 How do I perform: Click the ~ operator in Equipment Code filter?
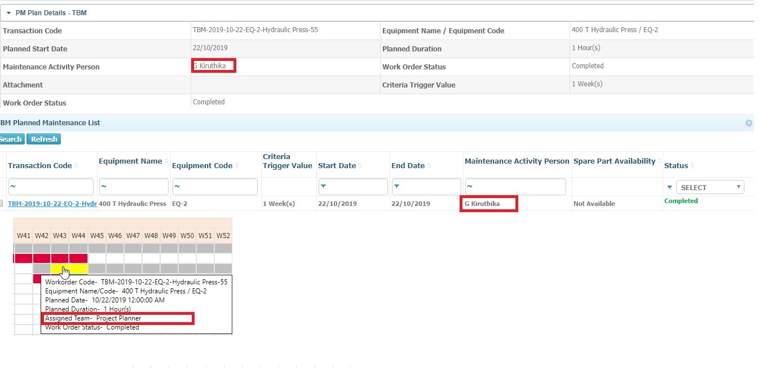(178, 187)
